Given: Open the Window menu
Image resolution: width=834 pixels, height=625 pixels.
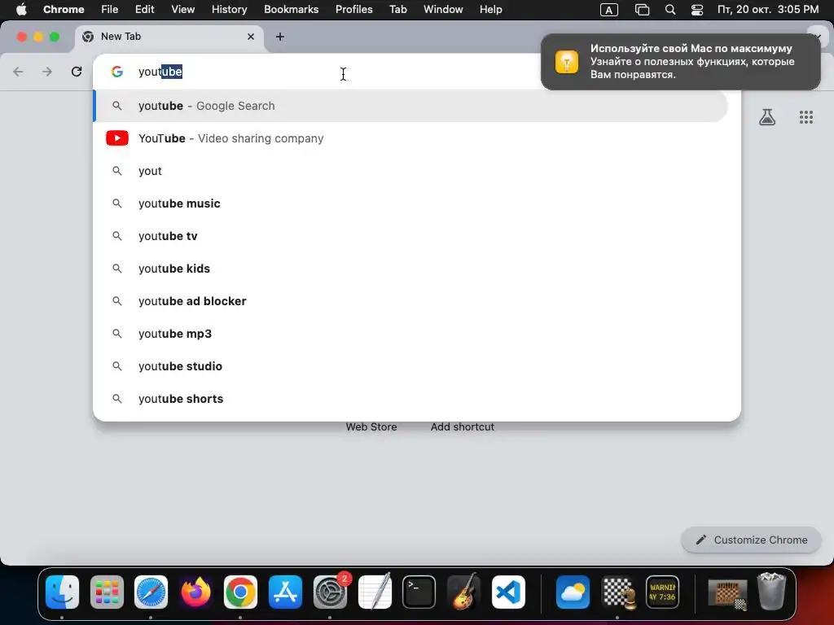Looking at the screenshot, I should (x=443, y=10).
